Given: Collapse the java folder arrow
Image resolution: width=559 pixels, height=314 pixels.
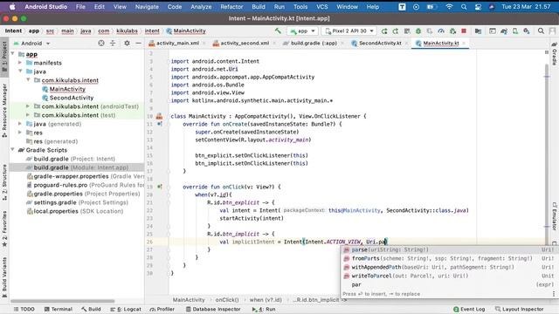Looking at the screenshot, I should pyautogui.click(x=20, y=72).
